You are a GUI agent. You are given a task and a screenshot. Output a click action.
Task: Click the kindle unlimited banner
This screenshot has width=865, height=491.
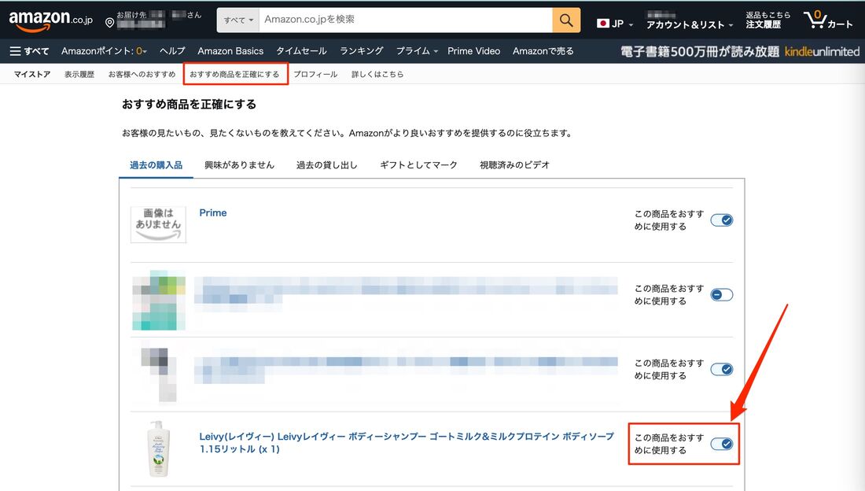click(740, 51)
